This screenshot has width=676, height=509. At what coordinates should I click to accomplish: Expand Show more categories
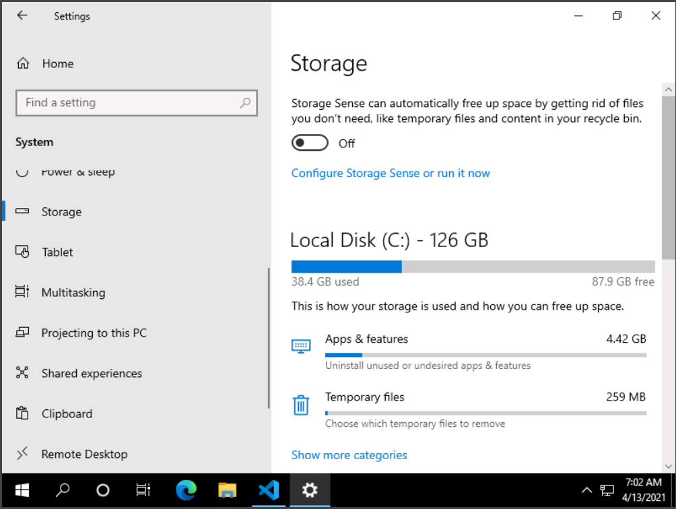[x=349, y=455]
